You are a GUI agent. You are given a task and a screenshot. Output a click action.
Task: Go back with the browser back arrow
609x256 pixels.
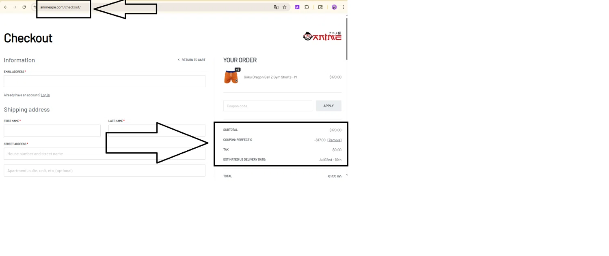[6, 7]
